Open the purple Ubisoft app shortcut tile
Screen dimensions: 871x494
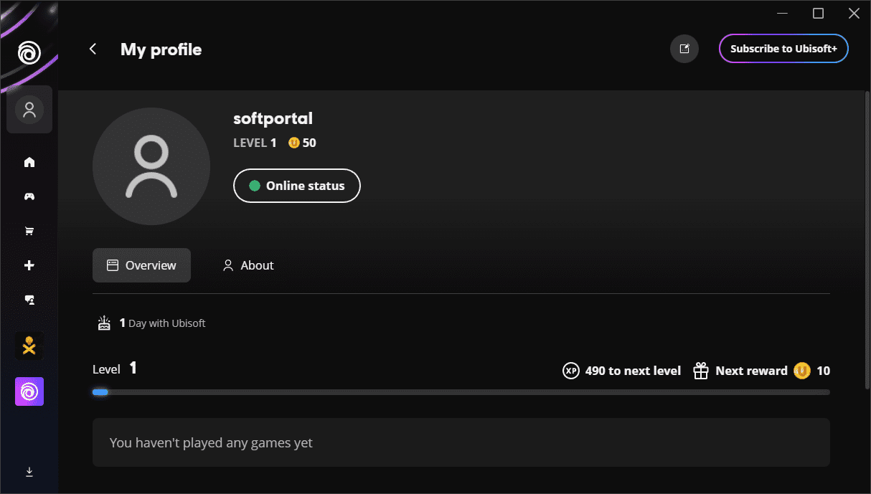click(x=29, y=391)
